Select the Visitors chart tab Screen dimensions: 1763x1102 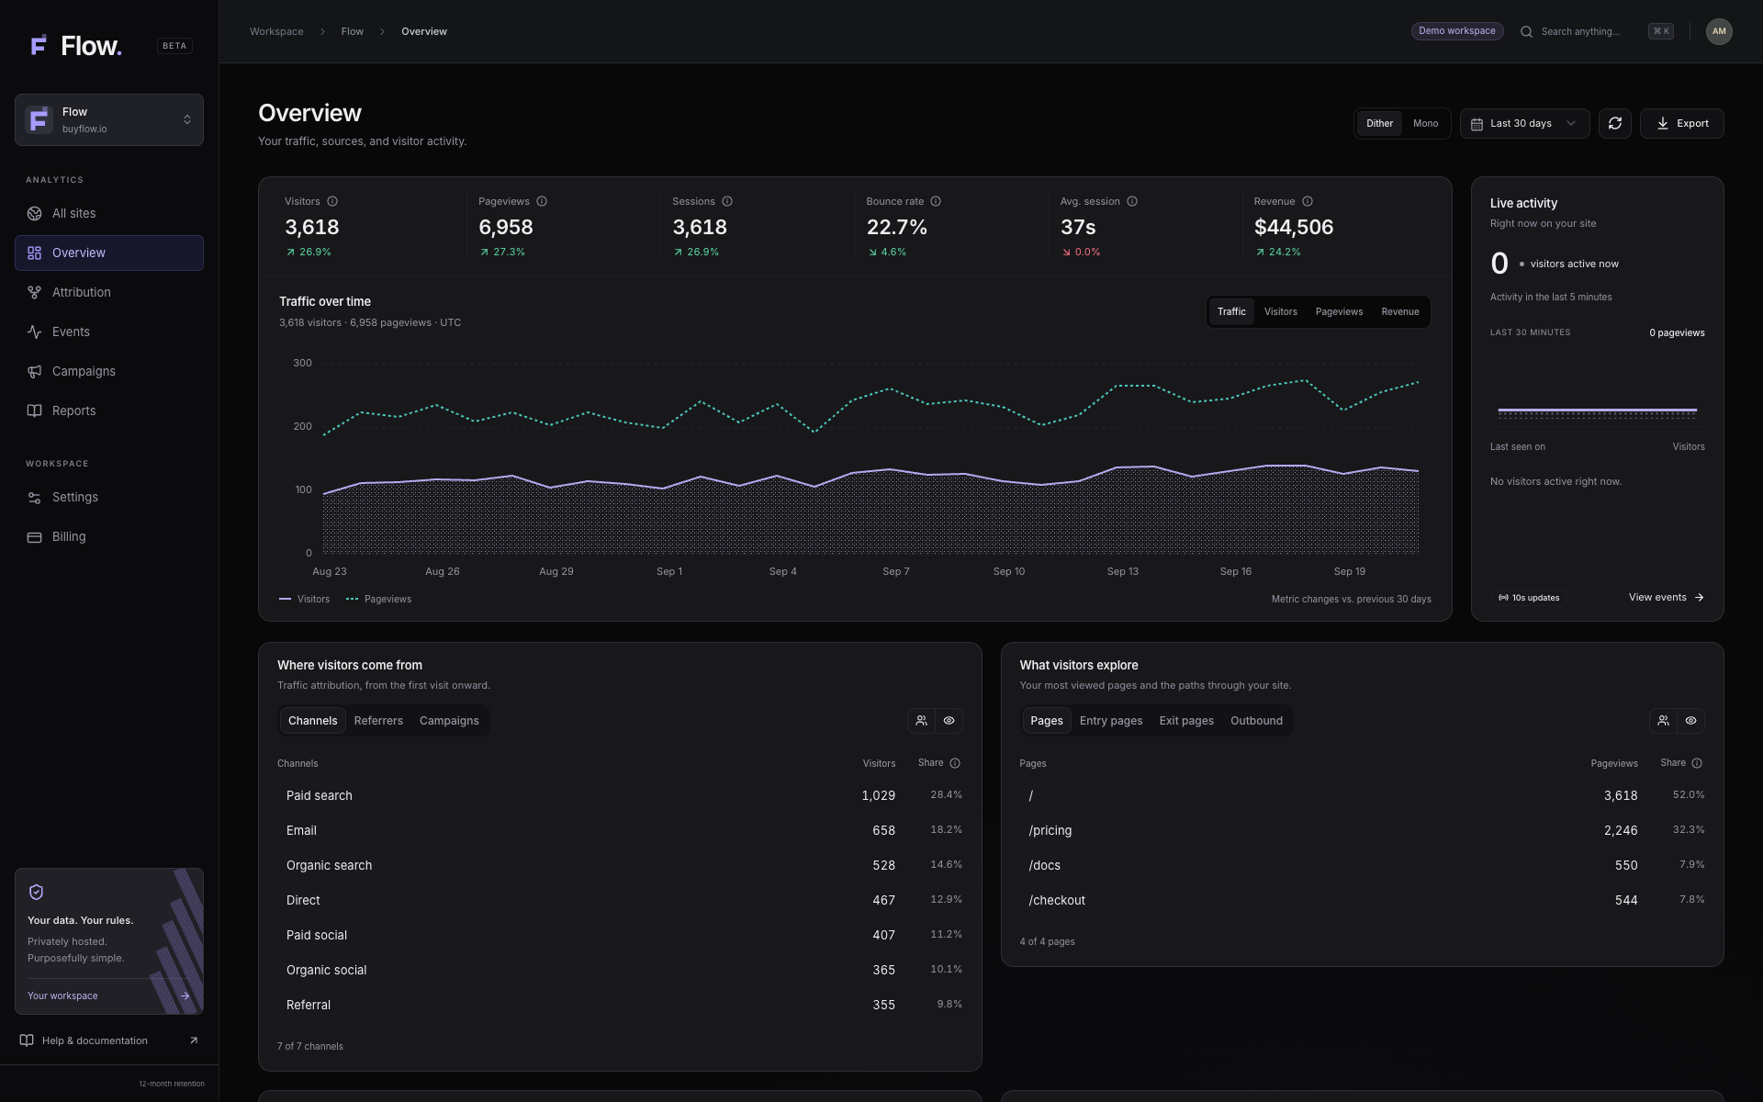point(1280,311)
